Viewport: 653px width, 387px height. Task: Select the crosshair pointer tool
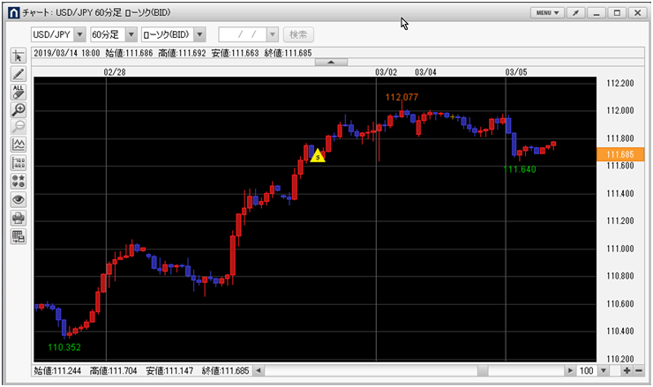(18, 56)
